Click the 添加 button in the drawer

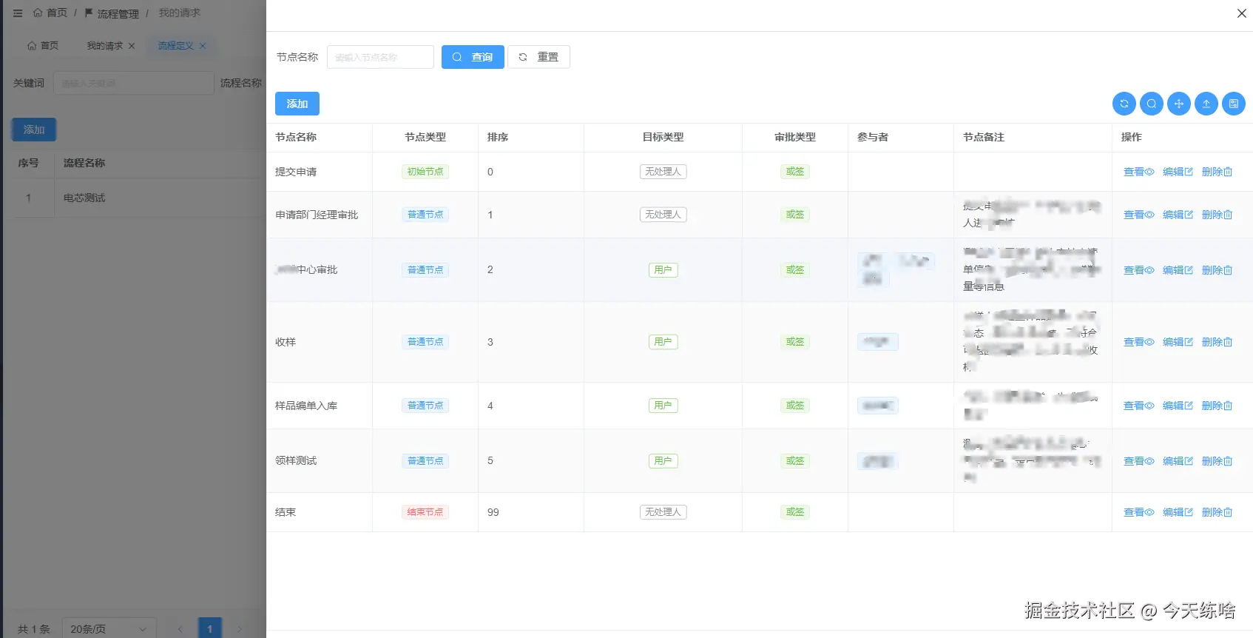coord(297,104)
